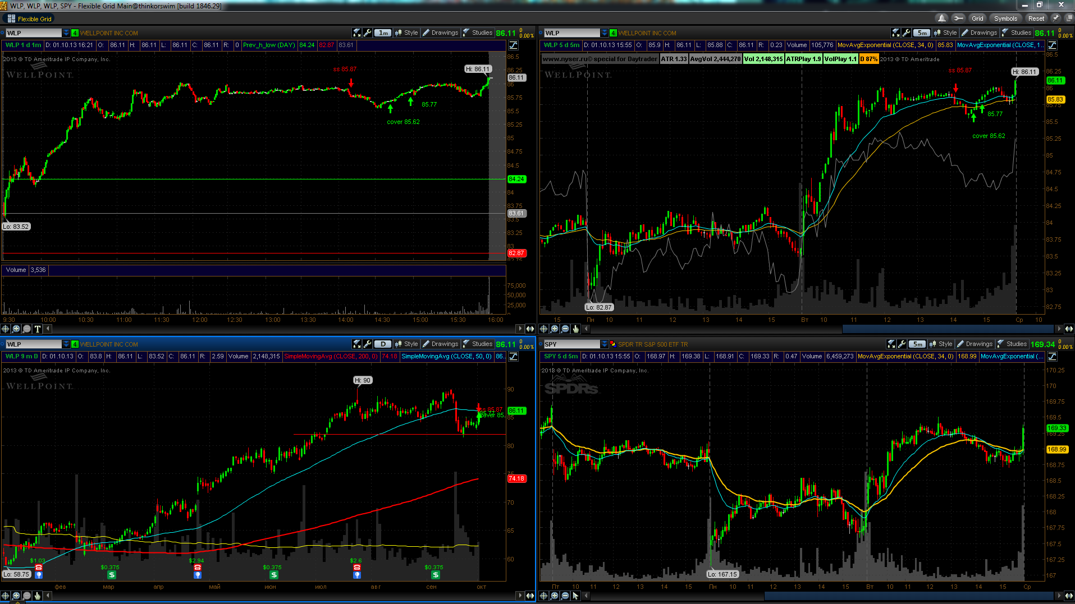The height and width of the screenshot is (604, 1075).
Task: Open the tools icon next to Grid
Action: (x=958, y=19)
